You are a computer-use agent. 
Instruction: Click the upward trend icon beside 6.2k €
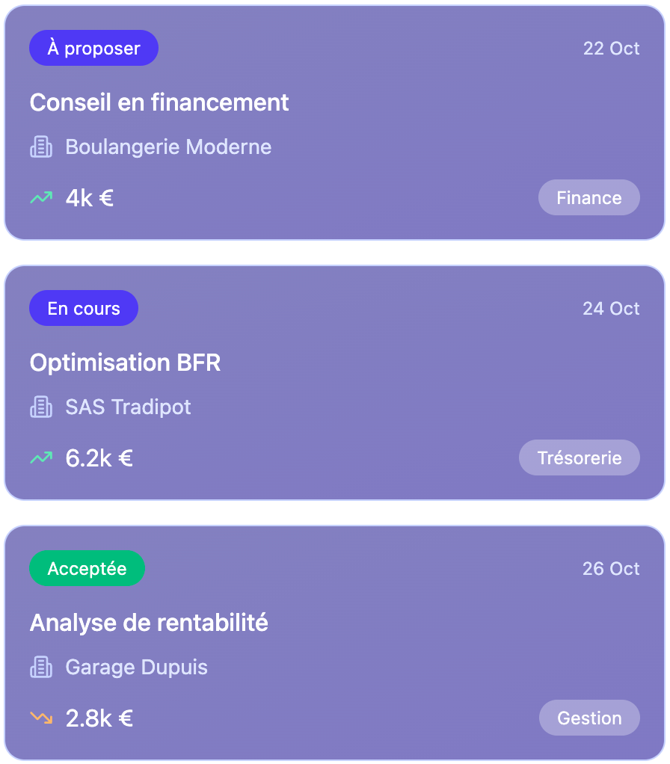[41, 458]
